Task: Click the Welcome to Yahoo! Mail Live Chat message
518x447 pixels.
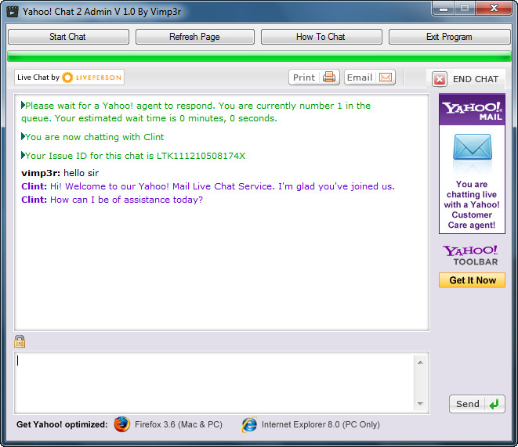Action: 208,186
